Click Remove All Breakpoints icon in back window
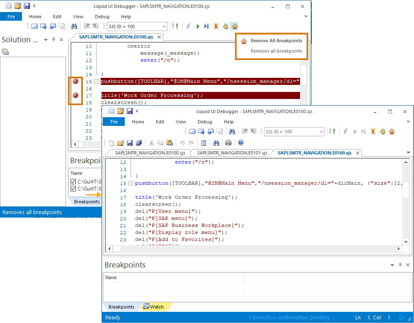 [234, 26]
